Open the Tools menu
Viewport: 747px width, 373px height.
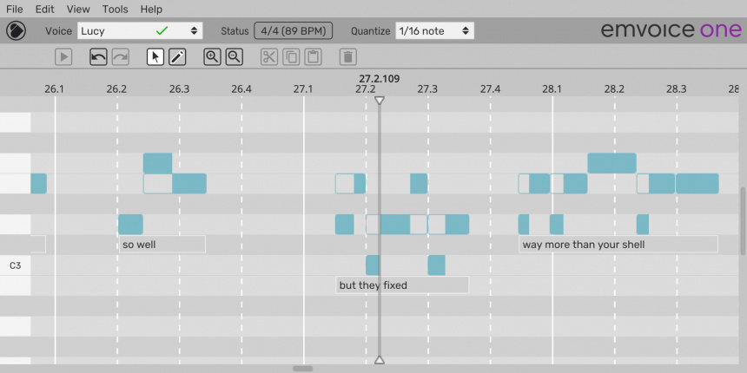(x=116, y=9)
